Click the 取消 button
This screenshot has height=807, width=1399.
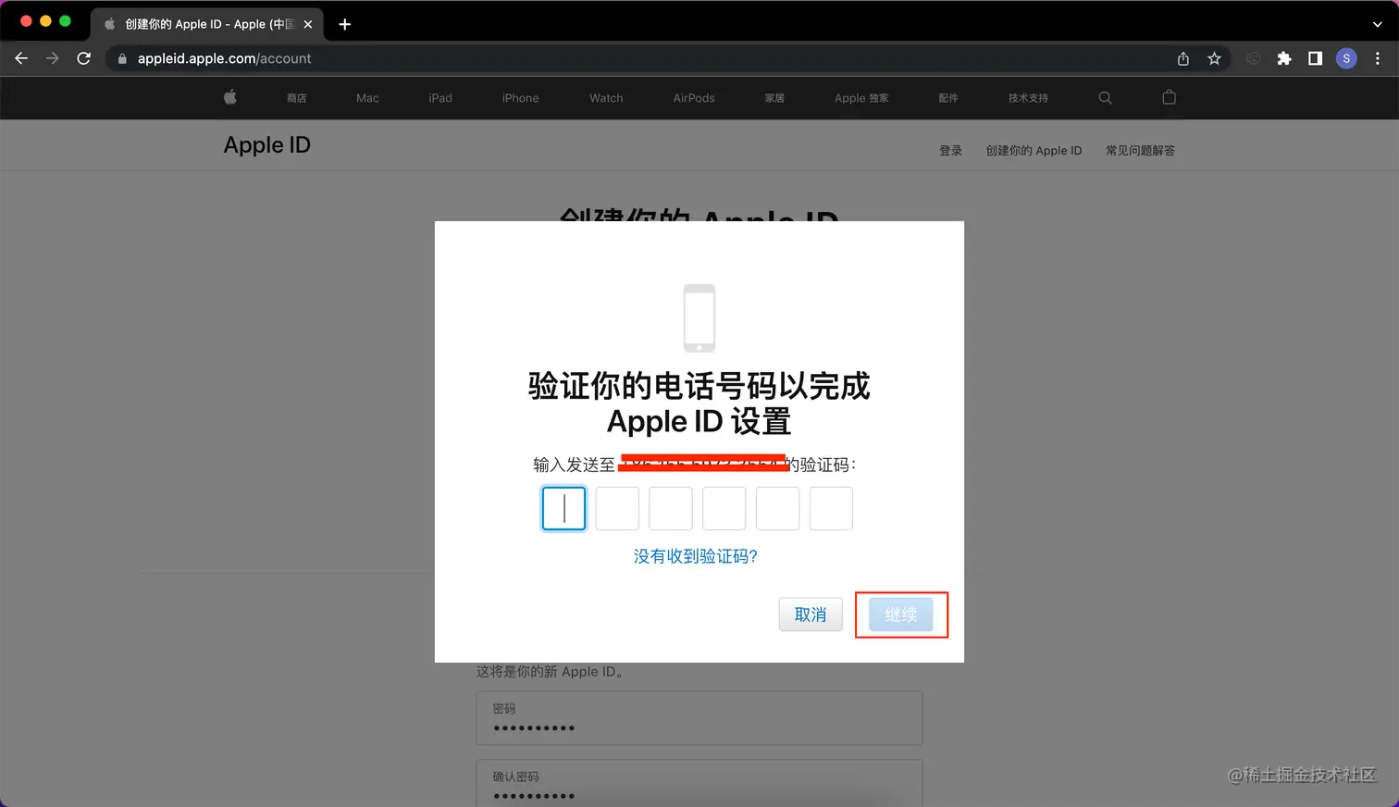tap(811, 615)
